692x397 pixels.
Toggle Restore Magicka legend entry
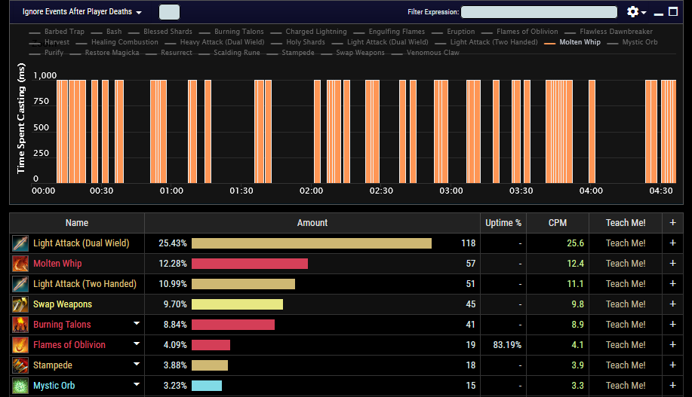(104, 53)
